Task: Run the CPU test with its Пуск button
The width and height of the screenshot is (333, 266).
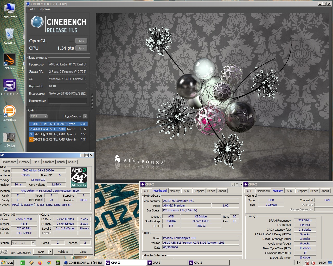Action: [x=81, y=48]
